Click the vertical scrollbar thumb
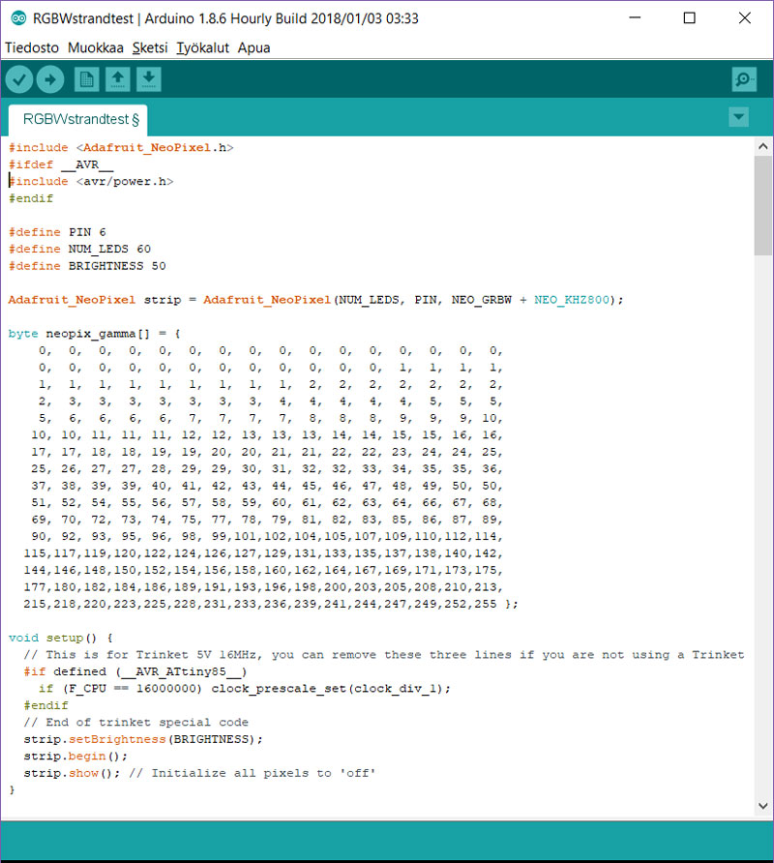The width and height of the screenshot is (774, 863). tap(763, 205)
